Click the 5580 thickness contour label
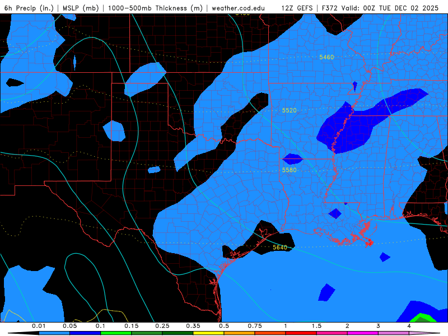Image resolution: width=448 pixels, height=336 pixels. [x=289, y=170]
